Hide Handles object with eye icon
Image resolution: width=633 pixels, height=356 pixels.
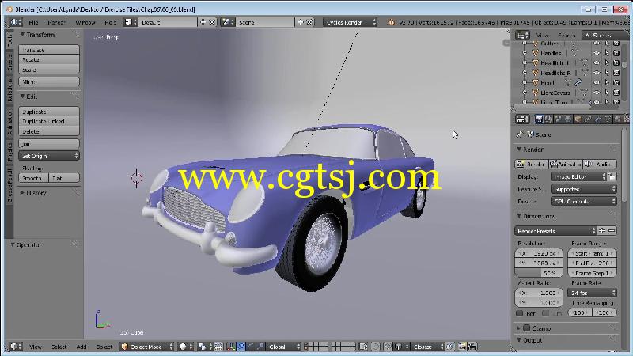pyautogui.click(x=597, y=53)
